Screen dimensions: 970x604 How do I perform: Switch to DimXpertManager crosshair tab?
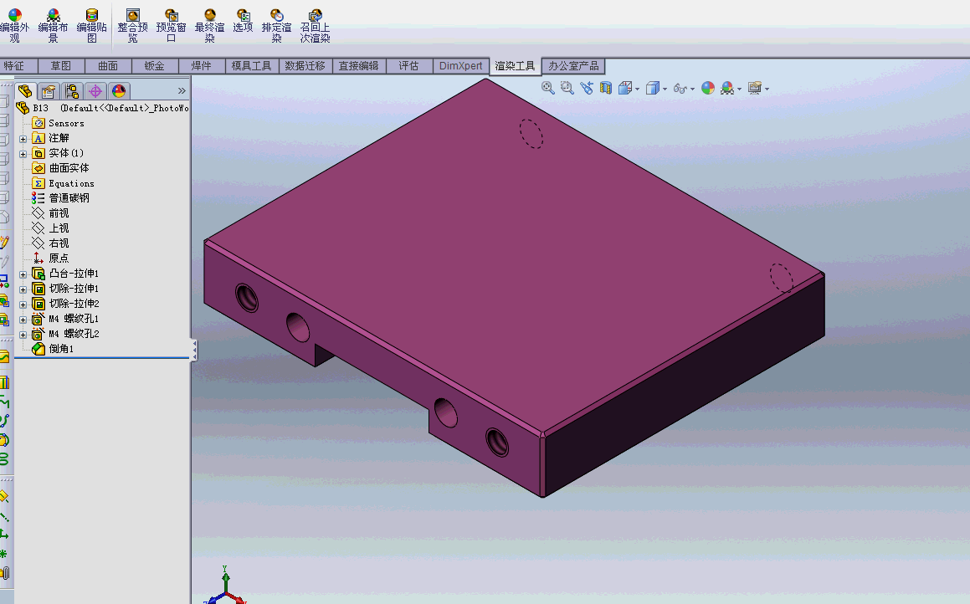95,91
